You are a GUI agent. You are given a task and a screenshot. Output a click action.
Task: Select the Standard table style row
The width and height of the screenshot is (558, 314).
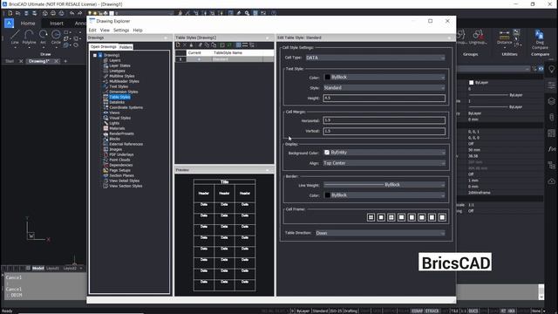(224, 59)
